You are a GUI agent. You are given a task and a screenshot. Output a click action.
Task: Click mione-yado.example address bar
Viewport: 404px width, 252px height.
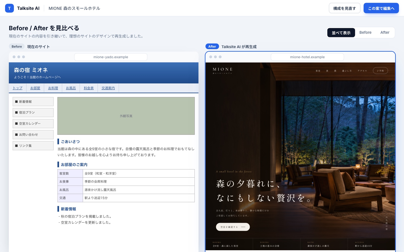[x=111, y=57]
